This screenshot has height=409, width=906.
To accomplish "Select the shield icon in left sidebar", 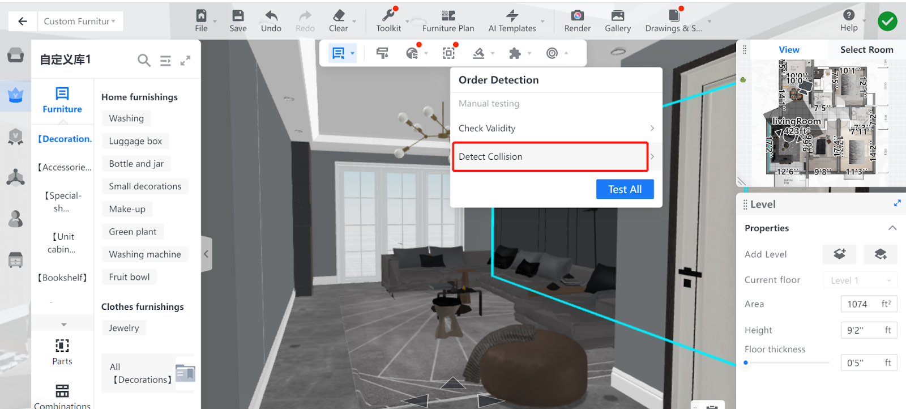I will pyautogui.click(x=15, y=137).
